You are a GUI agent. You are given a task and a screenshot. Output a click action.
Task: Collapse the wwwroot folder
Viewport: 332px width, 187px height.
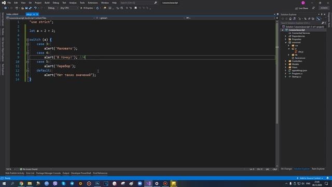click(285, 43)
